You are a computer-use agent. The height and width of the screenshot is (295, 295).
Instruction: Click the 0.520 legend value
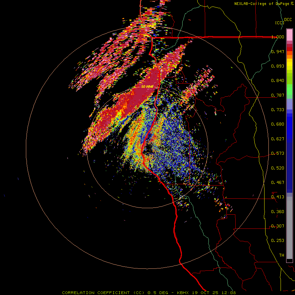tap(278, 168)
